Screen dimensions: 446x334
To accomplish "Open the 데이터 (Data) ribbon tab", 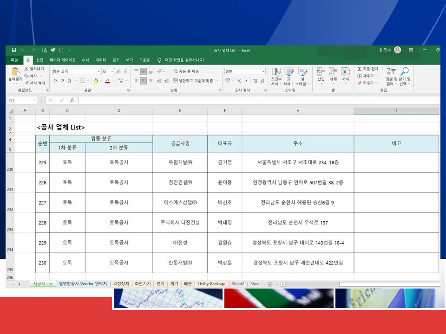I will click(x=101, y=60).
